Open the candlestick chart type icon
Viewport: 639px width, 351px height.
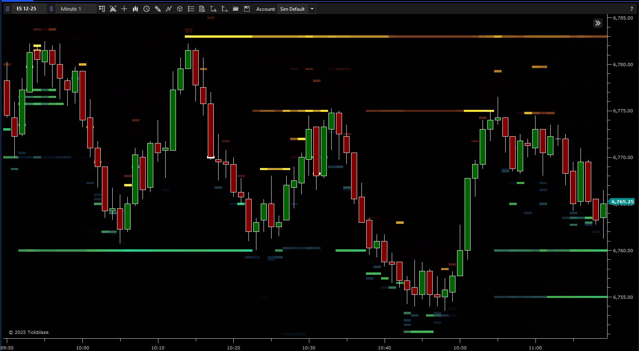pyautogui.click(x=135, y=9)
